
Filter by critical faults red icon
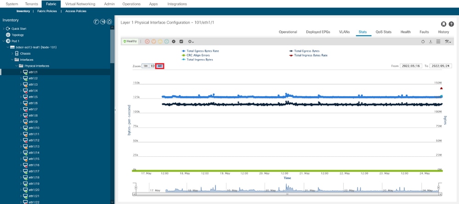147,42
